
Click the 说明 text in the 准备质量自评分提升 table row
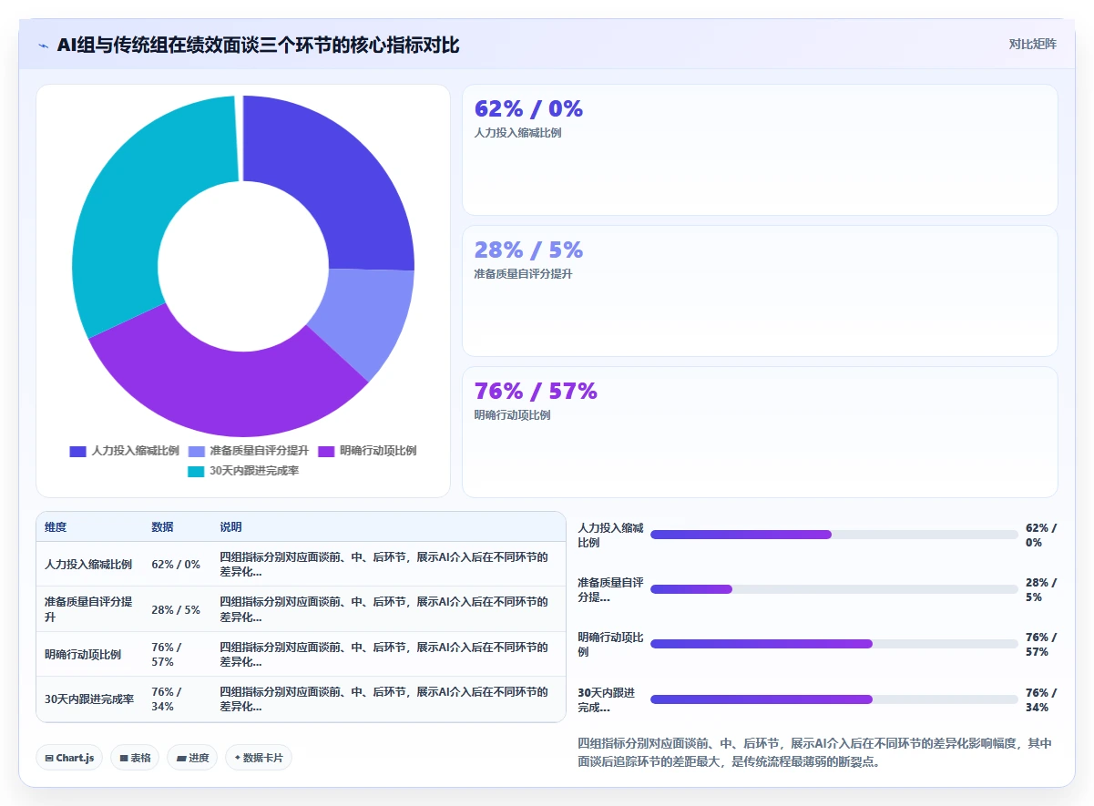pyautogui.click(x=384, y=609)
